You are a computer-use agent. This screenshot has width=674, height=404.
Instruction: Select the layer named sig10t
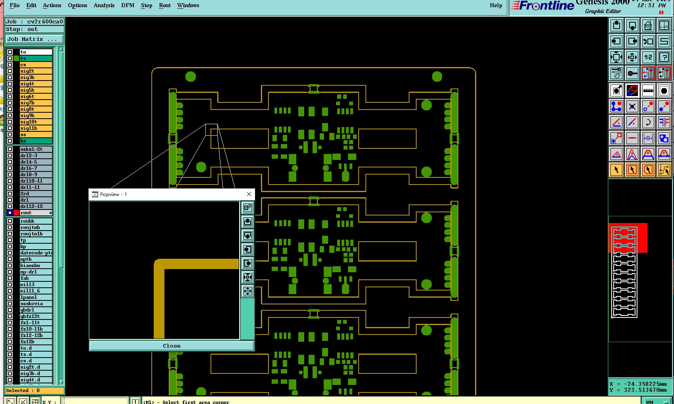pos(36,122)
